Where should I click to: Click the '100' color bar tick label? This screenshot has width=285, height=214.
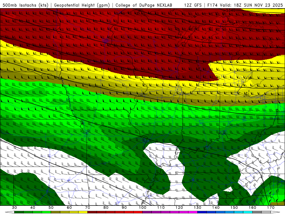tap(142, 208)
